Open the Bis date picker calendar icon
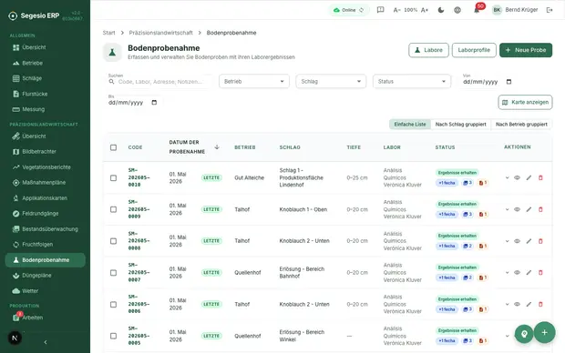This screenshot has width=565, height=353. pyautogui.click(x=154, y=103)
